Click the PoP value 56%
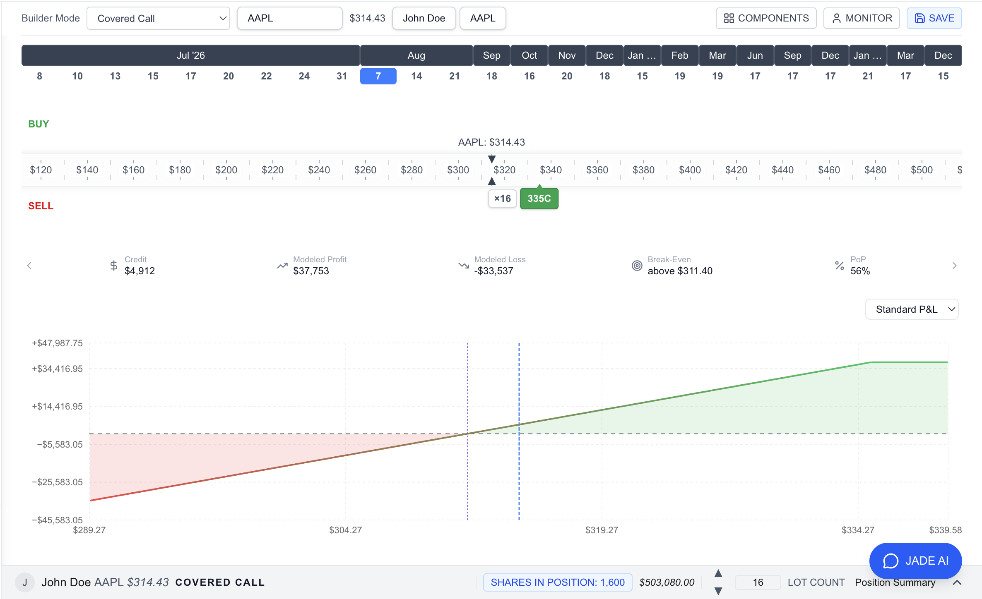Screen dimensions: 982x599 click(860, 271)
